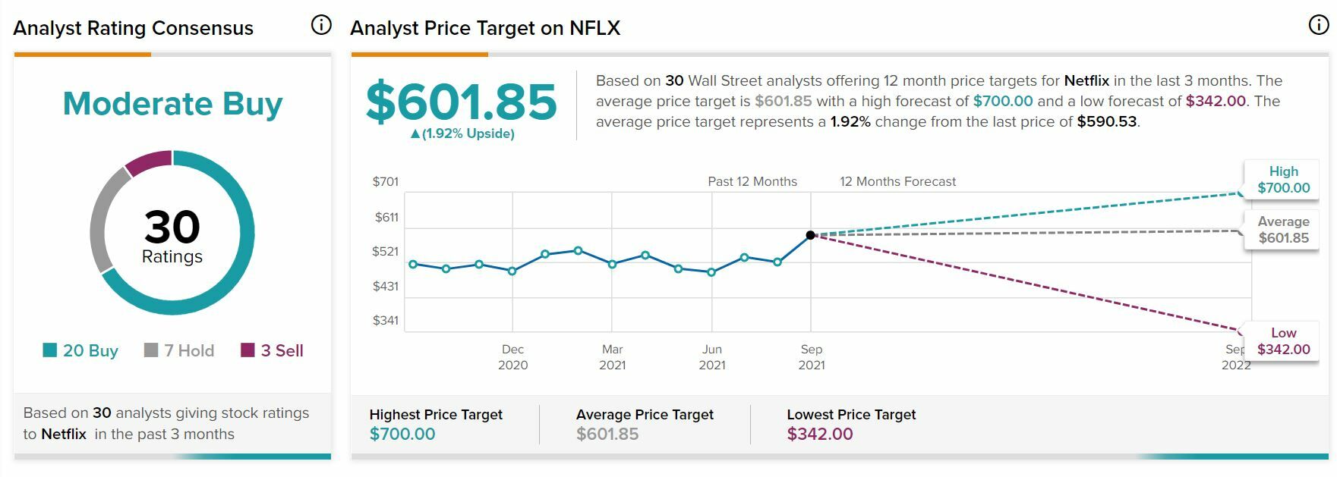The width and height of the screenshot is (1337, 477).
Task: Click info icon beside Analyst Rating Consensus
Action: coord(321,25)
